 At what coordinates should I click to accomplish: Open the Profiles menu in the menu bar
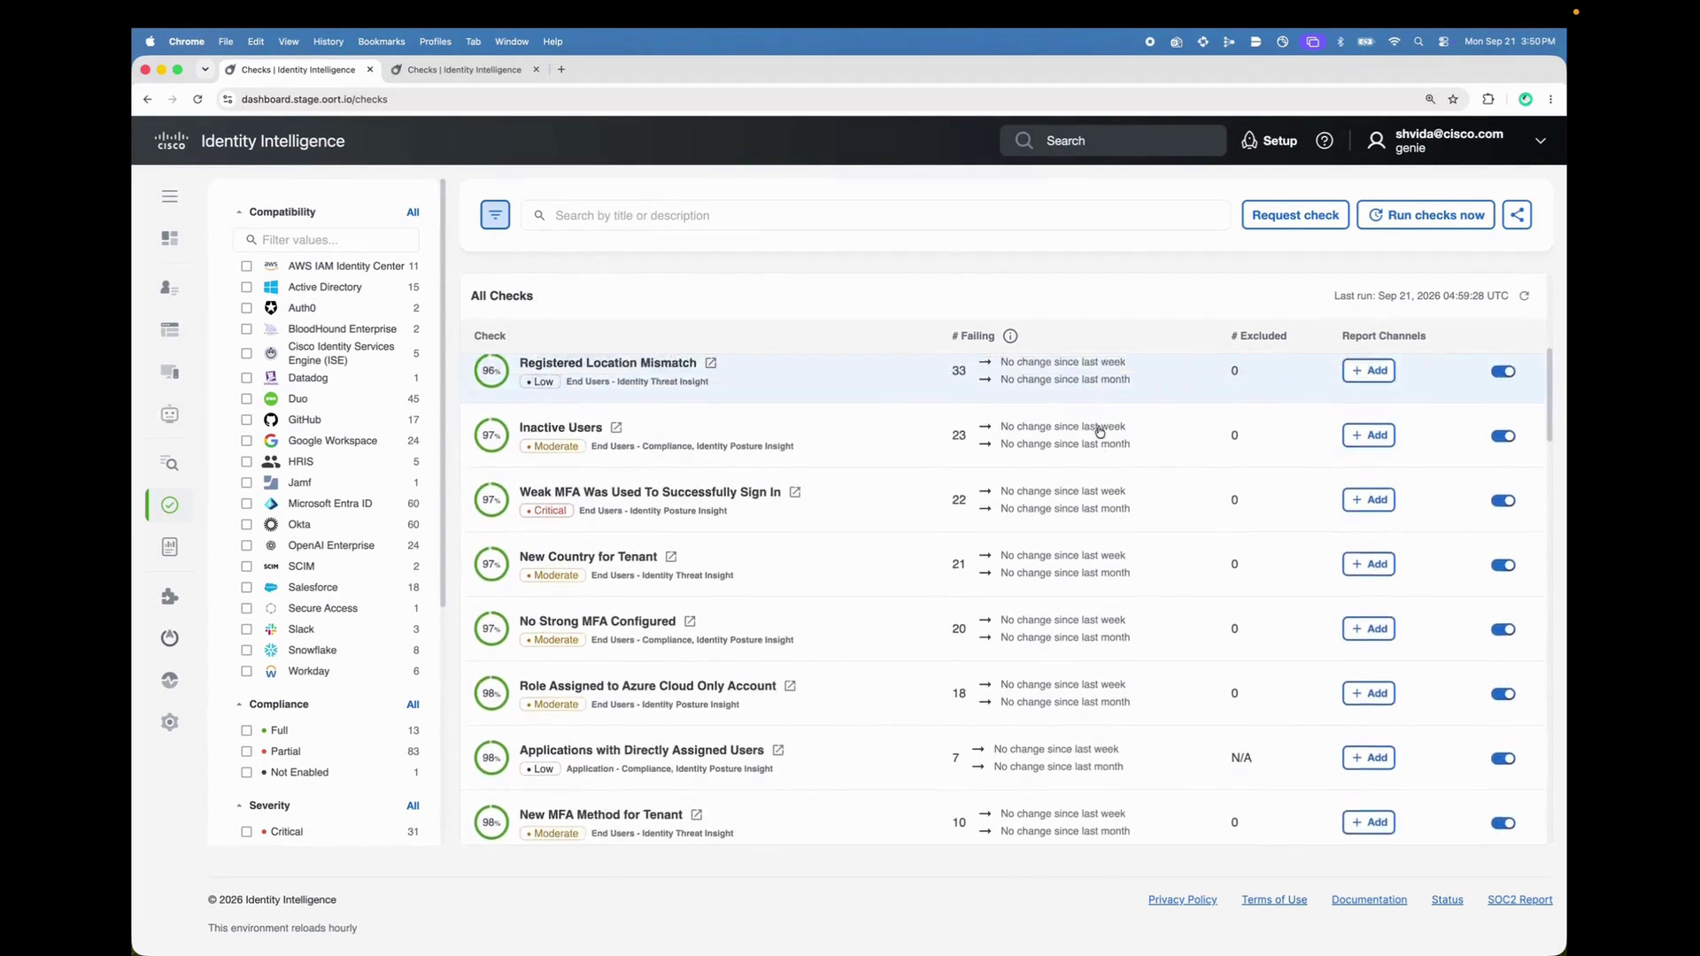(436, 42)
